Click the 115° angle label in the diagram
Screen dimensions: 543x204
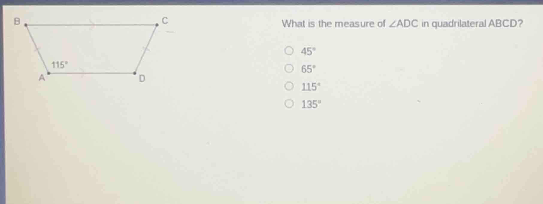(x=60, y=64)
